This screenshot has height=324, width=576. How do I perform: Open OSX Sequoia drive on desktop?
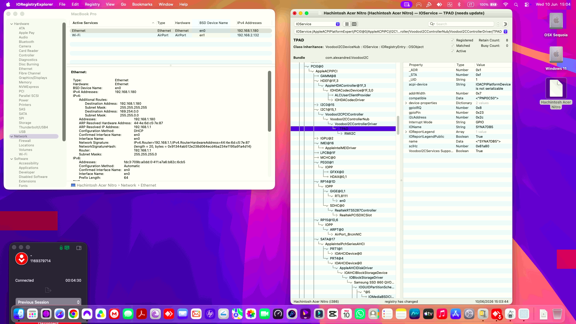point(556,21)
